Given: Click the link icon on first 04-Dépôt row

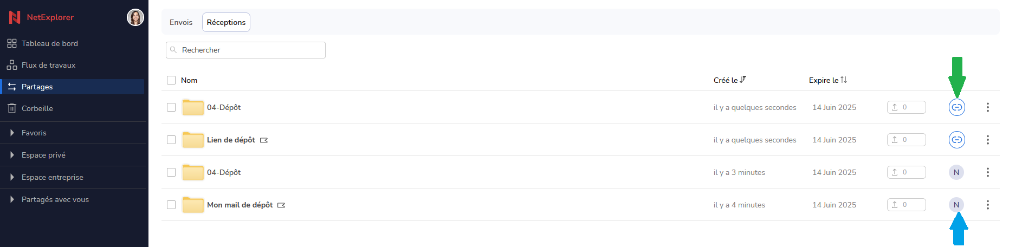Looking at the screenshot, I should pyautogui.click(x=957, y=107).
